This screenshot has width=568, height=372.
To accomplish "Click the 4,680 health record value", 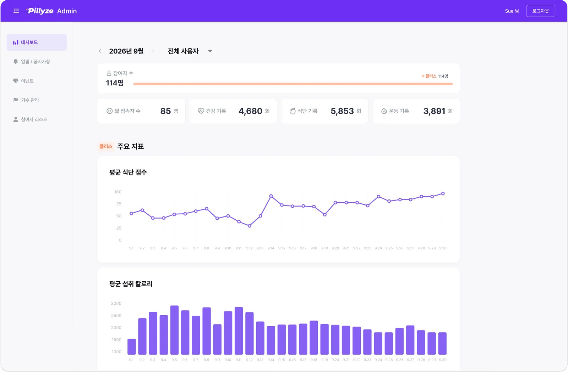I will (x=251, y=111).
